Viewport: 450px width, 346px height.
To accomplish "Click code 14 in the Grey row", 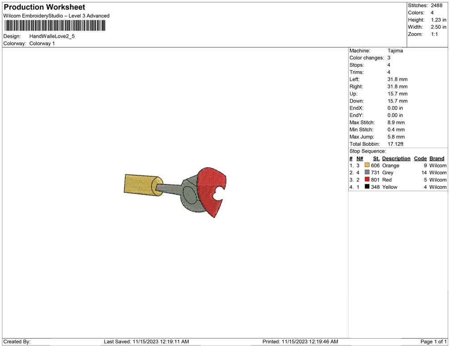I will [x=424, y=173].
